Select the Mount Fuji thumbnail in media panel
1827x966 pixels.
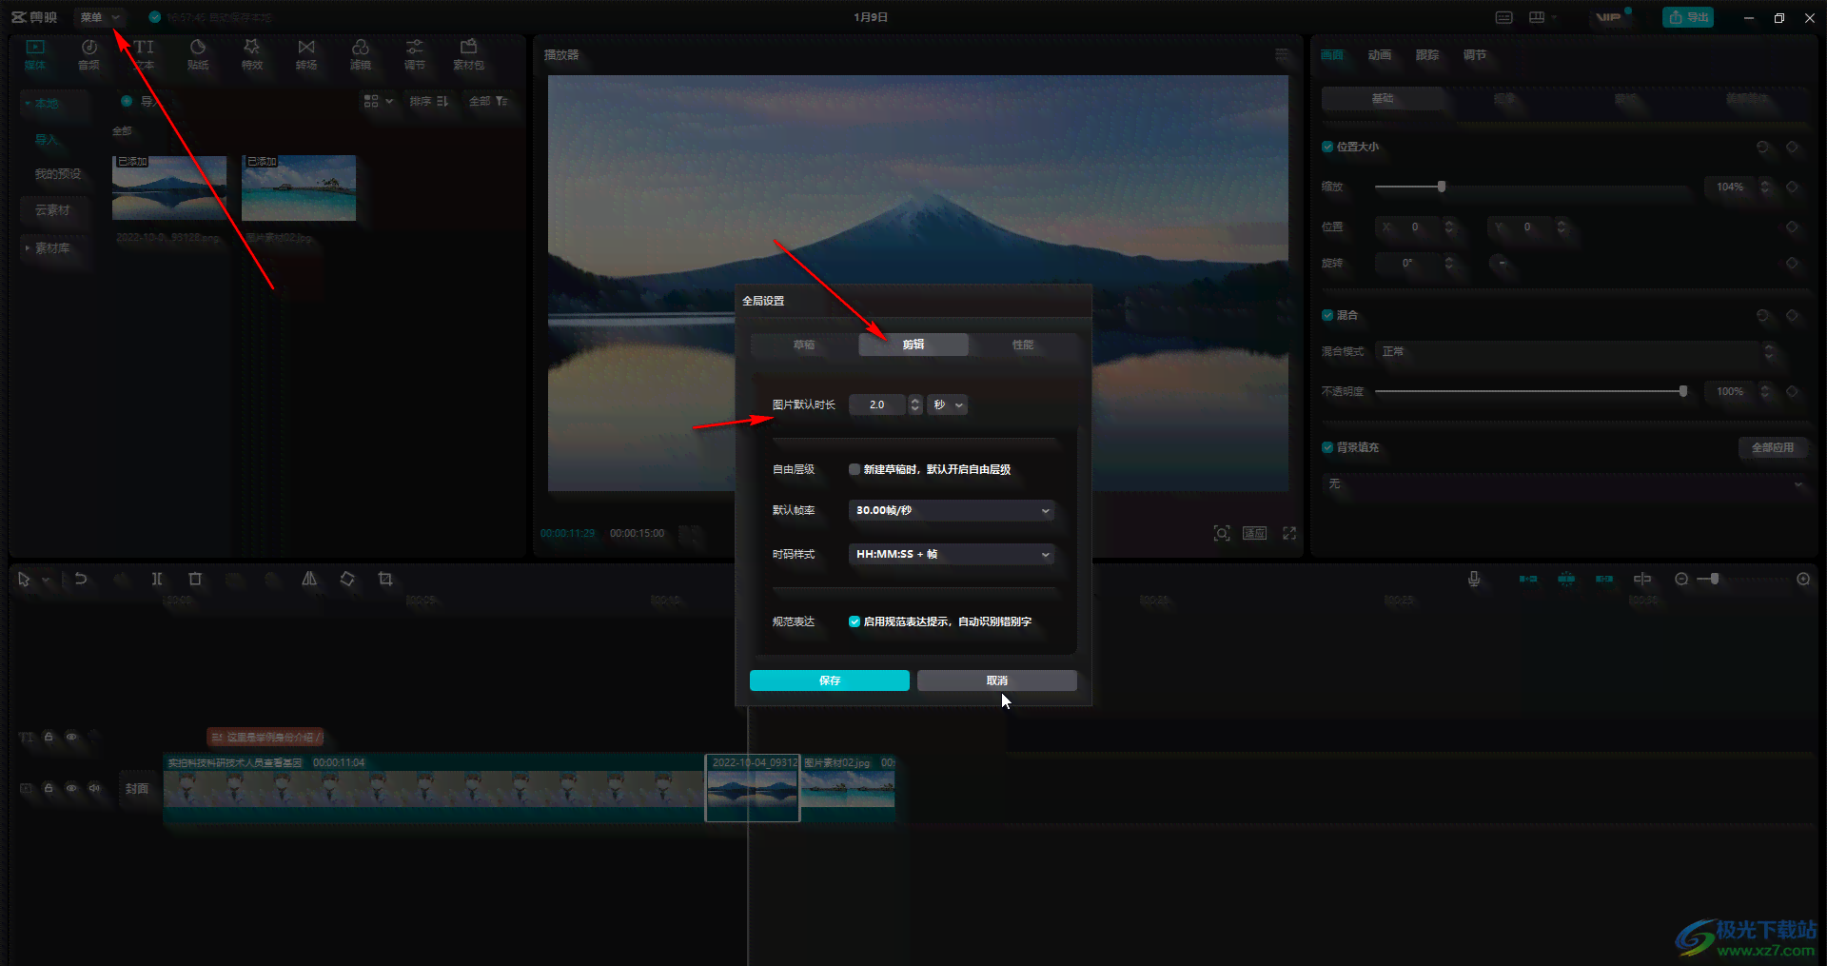(169, 187)
